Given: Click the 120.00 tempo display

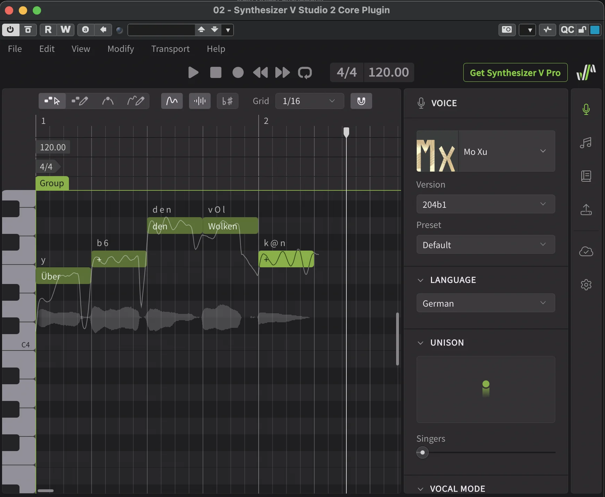Looking at the screenshot, I should coord(389,72).
